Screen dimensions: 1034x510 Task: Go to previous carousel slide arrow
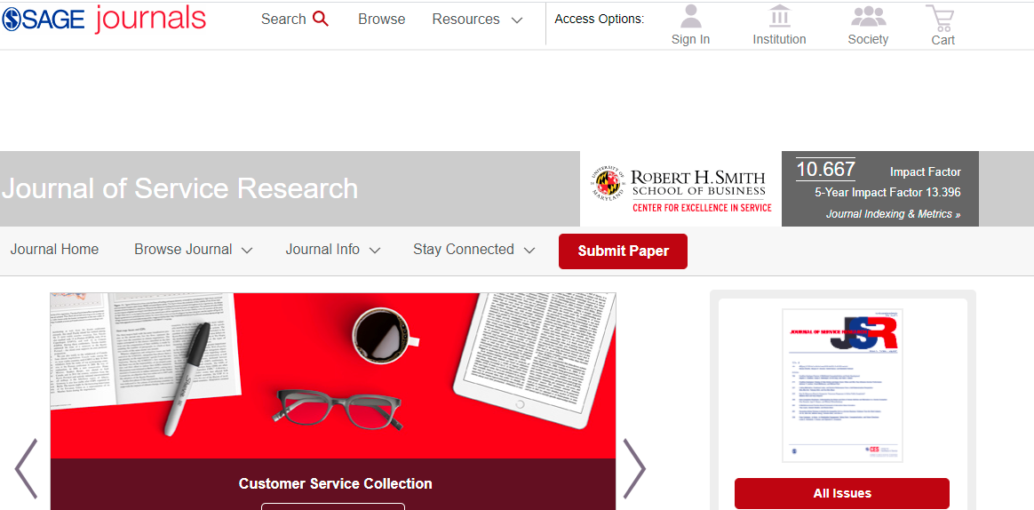26,467
